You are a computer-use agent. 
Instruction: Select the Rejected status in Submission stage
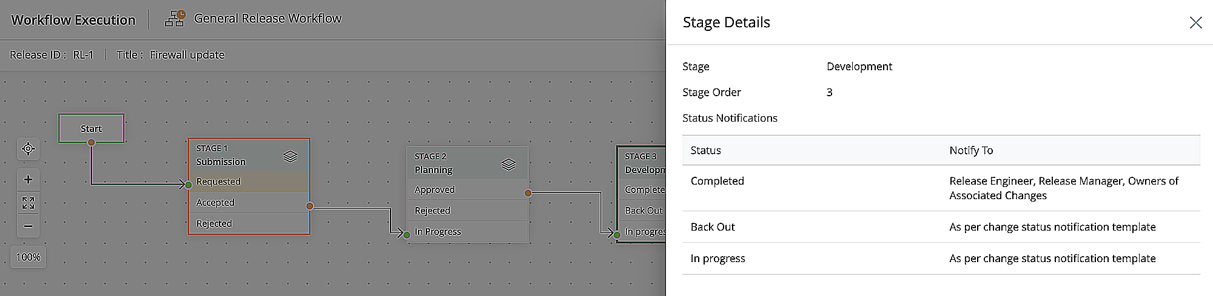pyautogui.click(x=249, y=223)
